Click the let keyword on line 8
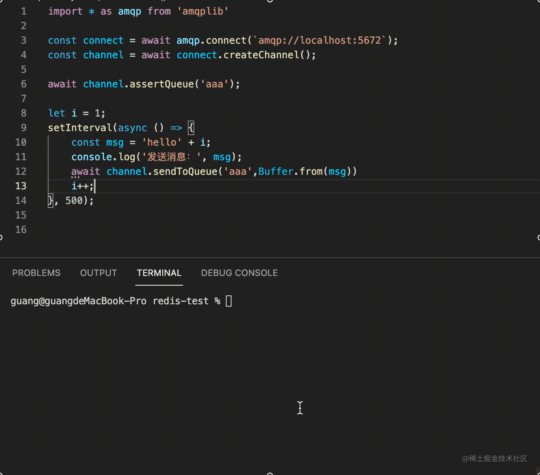The image size is (540, 475). [x=56, y=113]
